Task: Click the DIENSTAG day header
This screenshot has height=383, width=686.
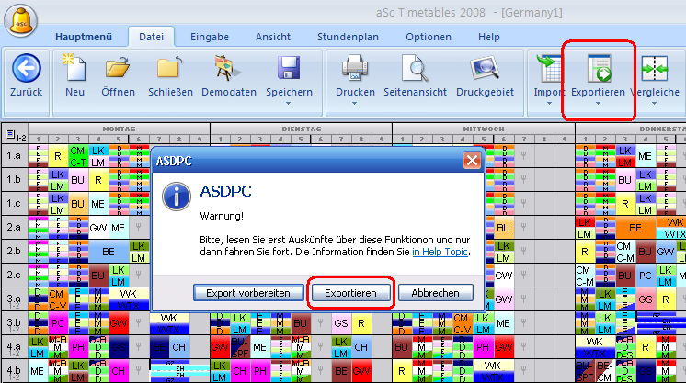Action: (302, 129)
